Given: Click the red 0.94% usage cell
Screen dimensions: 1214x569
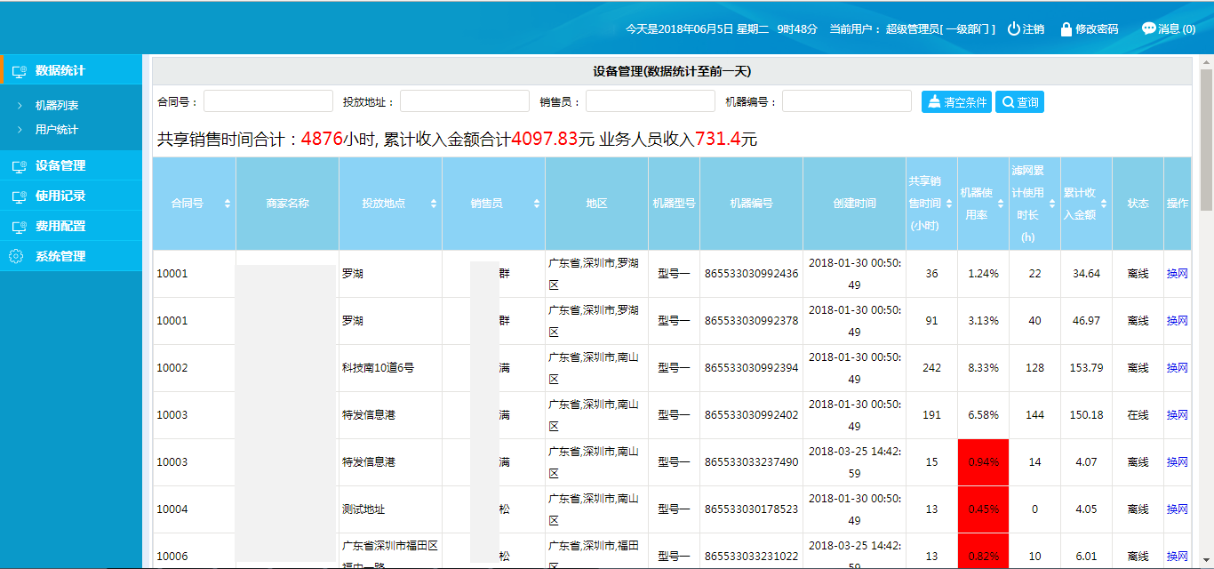Looking at the screenshot, I should pyautogui.click(x=983, y=462).
